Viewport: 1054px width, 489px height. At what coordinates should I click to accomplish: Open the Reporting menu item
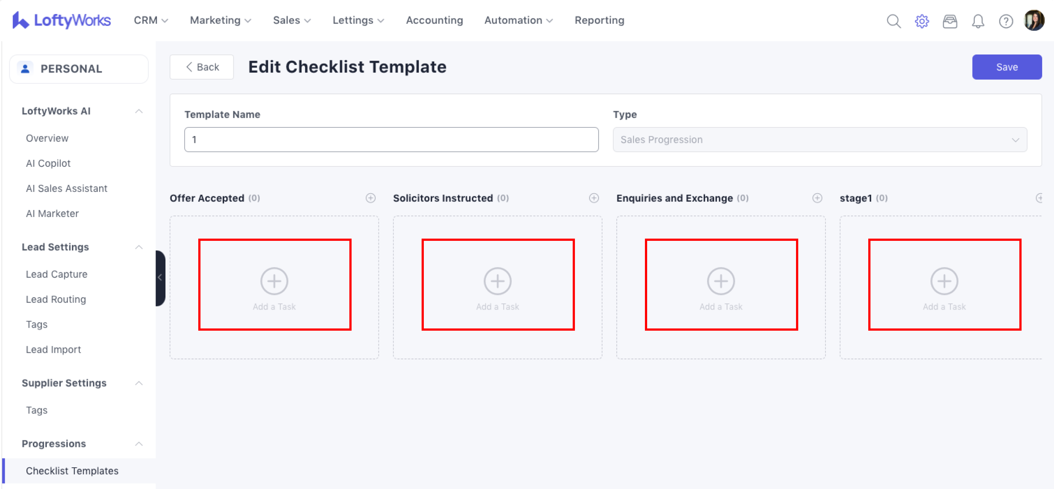[599, 20]
